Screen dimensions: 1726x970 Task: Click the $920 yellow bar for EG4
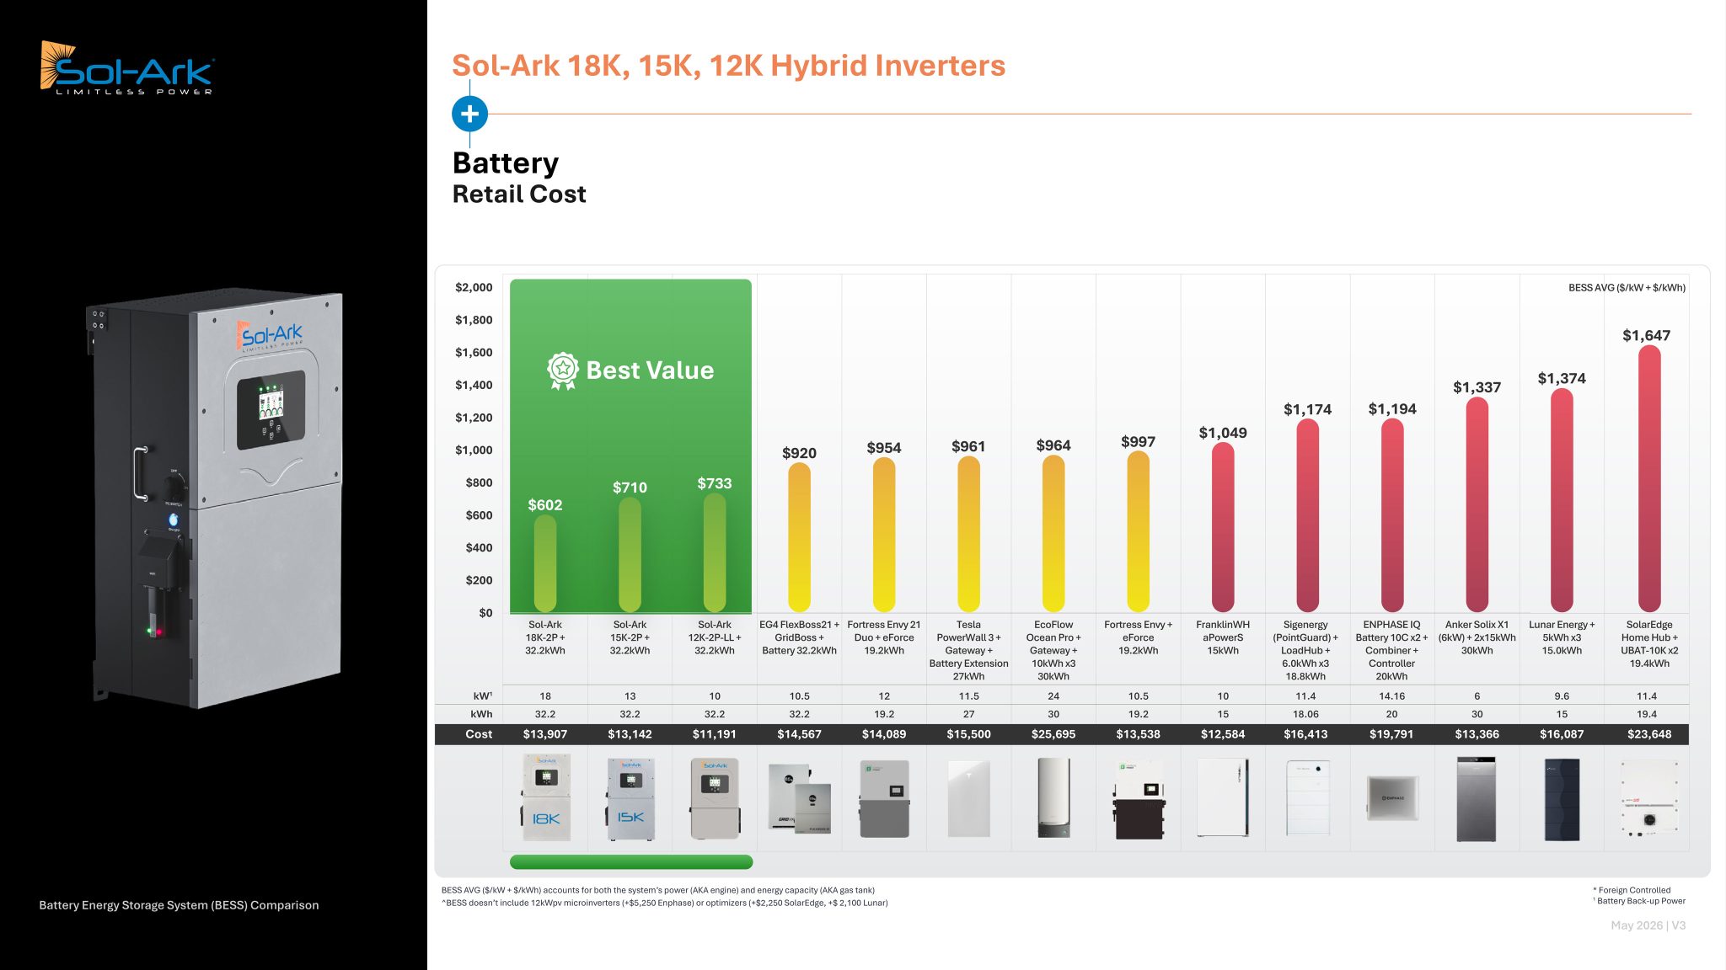[x=799, y=536]
